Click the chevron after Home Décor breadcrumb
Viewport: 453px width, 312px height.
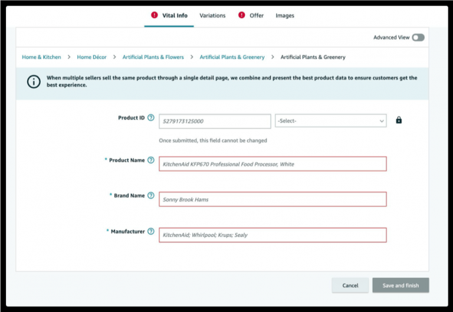coord(114,57)
